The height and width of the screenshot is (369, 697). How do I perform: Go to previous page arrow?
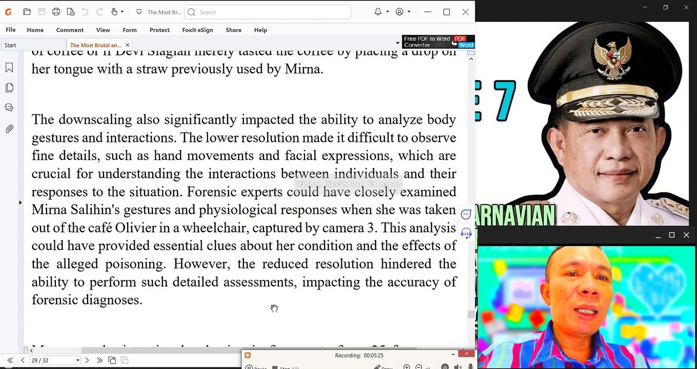23,360
